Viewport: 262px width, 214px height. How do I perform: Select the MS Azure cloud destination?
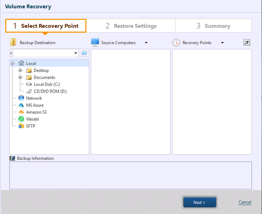pyautogui.click(x=34, y=105)
